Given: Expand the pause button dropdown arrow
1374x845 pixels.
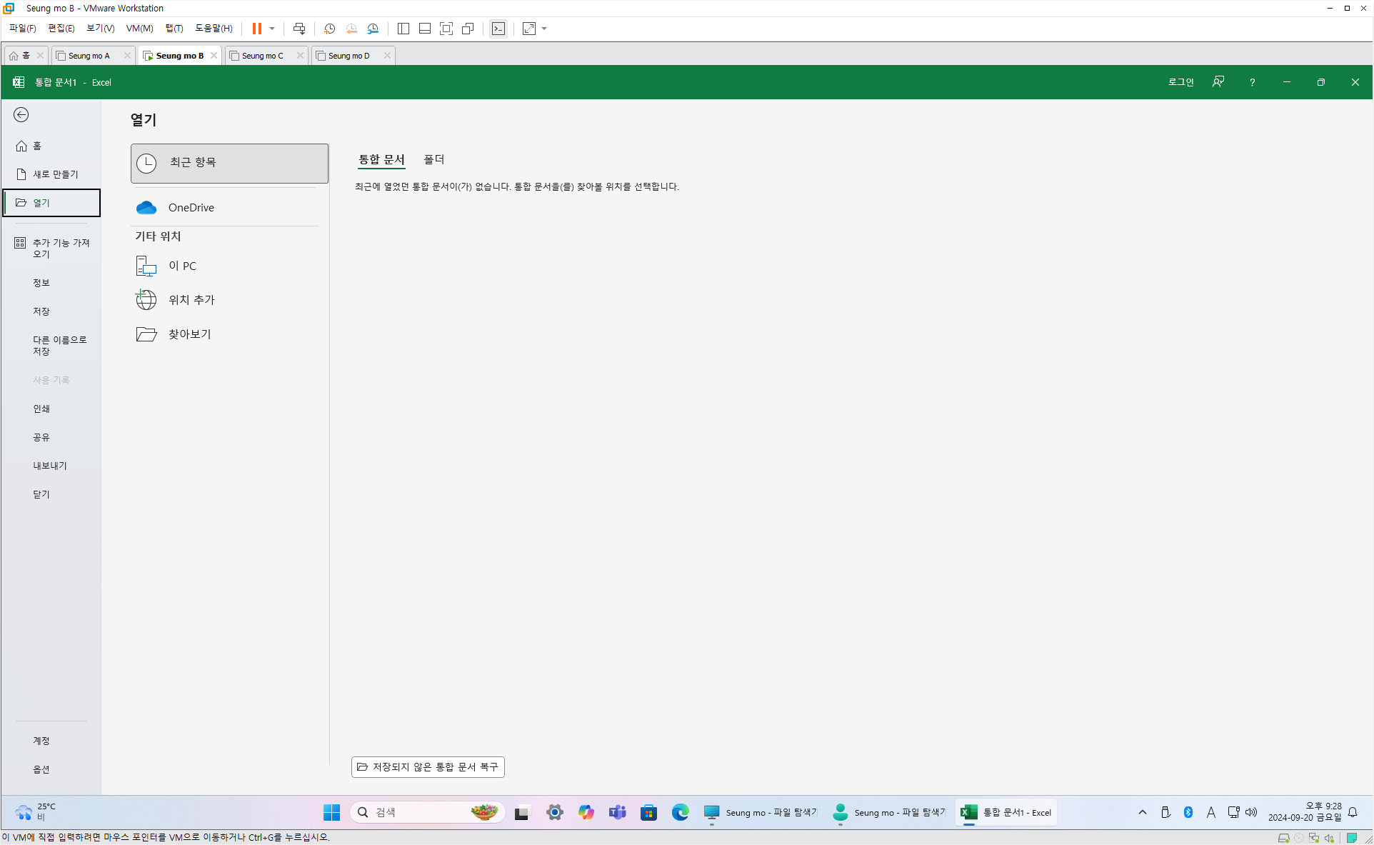Looking at the screenshot, I should [272, 29].
